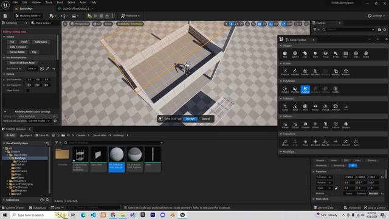The width and height of the screenshot is (389, 219).
Task: Activate the CubeGr tool in PolyModel
Action: (x=305, y=89)
